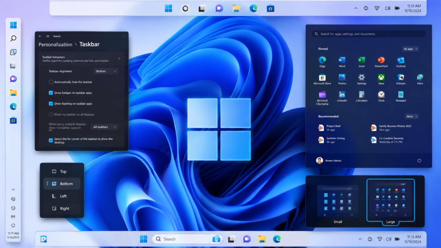Viewport: 441px width, 248px height.
Task: Open the All taskbars dropdown
Action: 104,127
